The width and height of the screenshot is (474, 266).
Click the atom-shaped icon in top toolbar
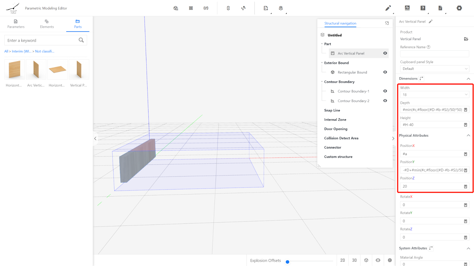click(x=191, y=8)
